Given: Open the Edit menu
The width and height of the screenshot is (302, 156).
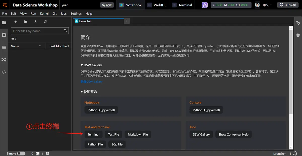Looking at the screenshot, I should [x=14, y=14].
